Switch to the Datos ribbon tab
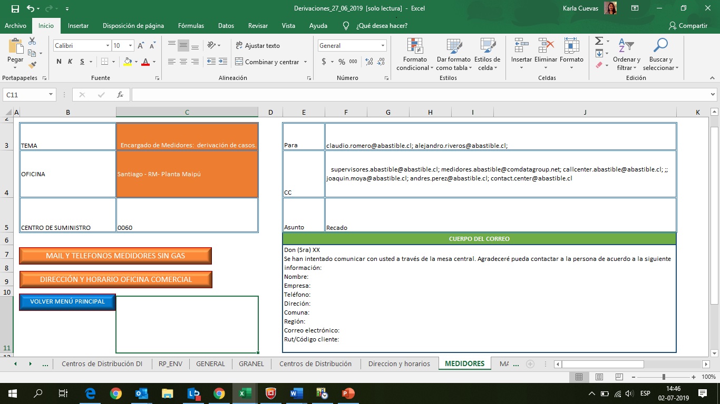This screenshot has height=404, width=720. [226, 25]
